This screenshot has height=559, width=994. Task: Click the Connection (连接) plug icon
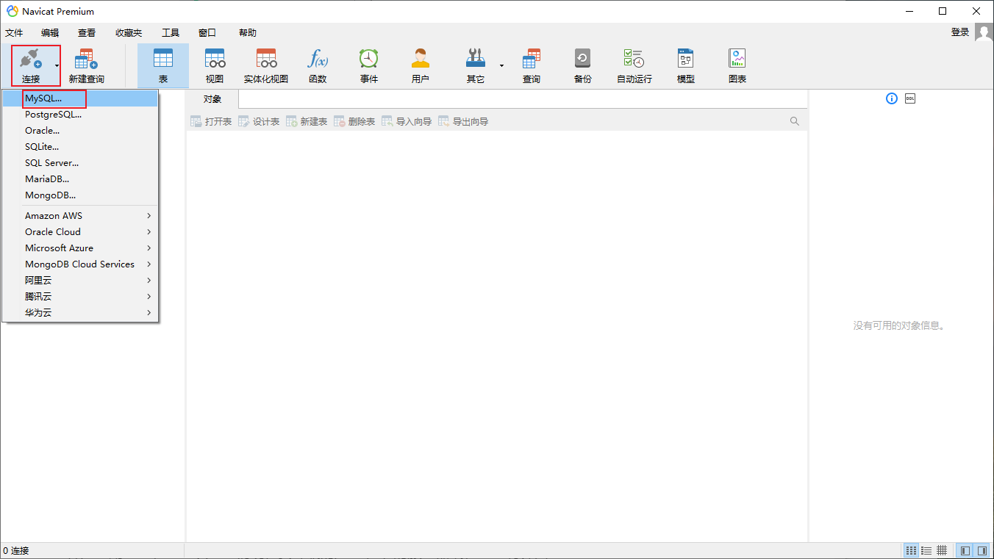(31, 59)
